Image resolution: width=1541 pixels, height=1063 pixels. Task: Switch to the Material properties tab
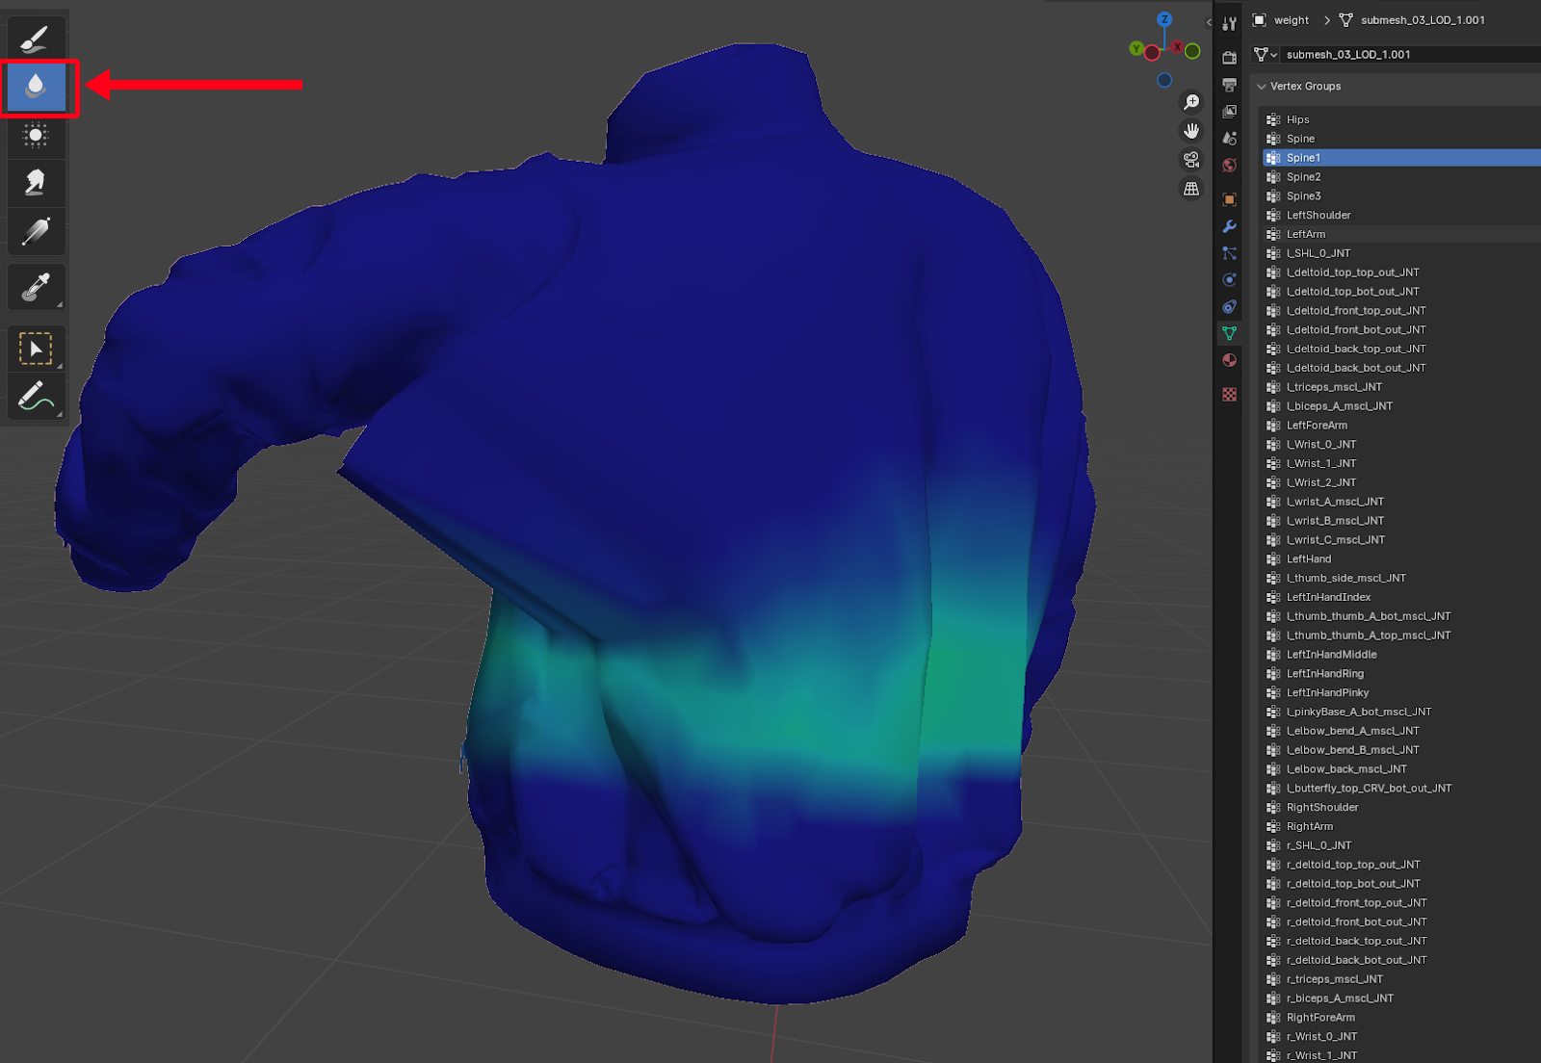tap(1229, 360)
